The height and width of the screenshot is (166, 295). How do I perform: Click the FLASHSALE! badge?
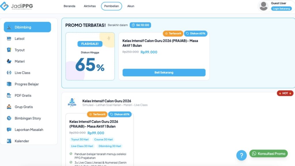click(90, 44)
